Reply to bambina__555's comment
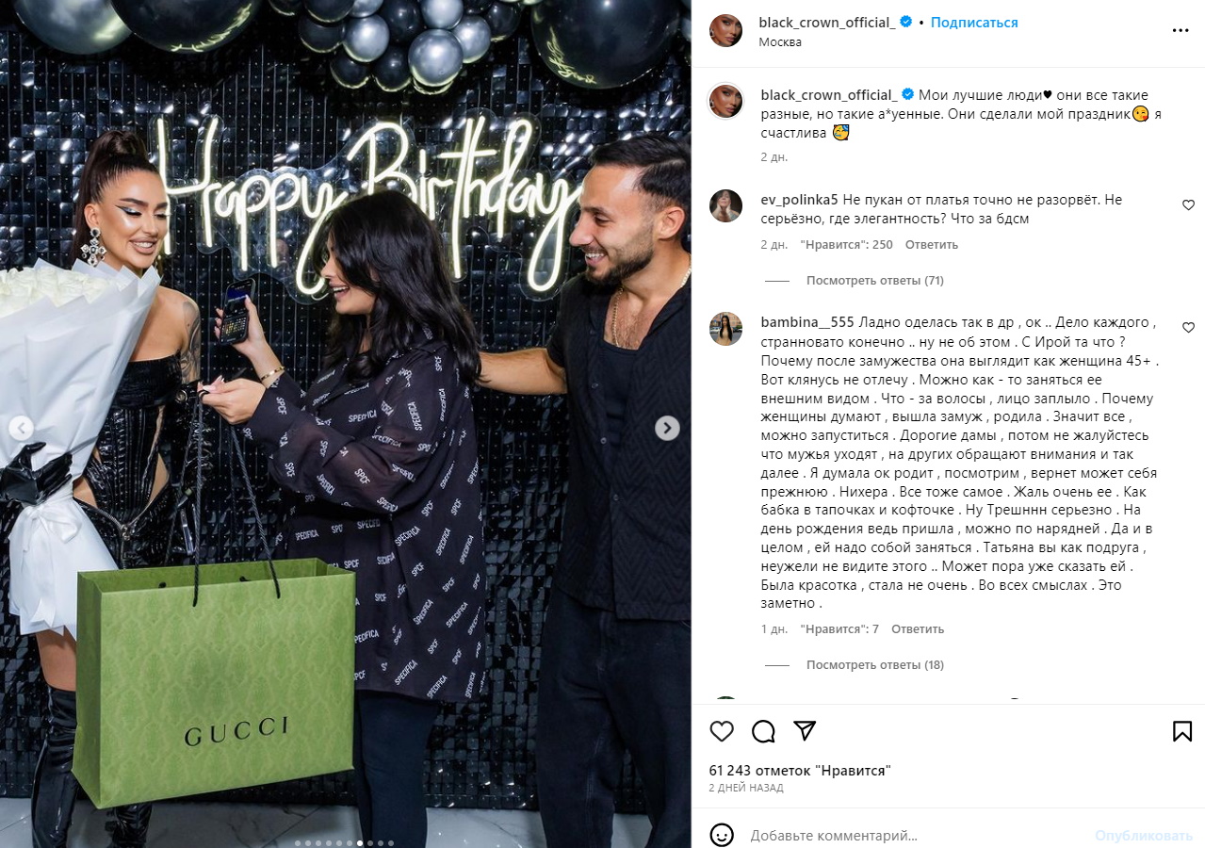1205x848 pixels. tap(918, 629)
